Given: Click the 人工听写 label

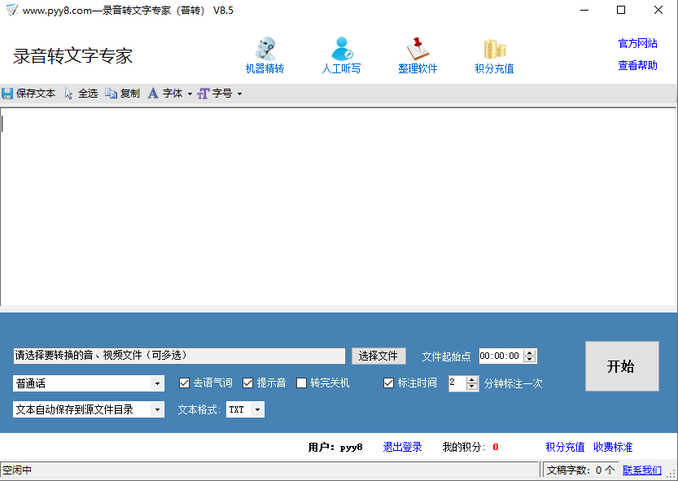Looking at the screenshot, I should pos(342,68).
